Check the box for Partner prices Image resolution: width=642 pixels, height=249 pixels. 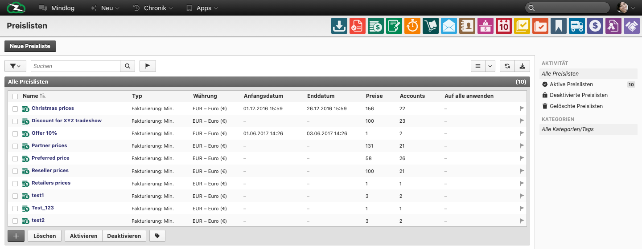15,146
